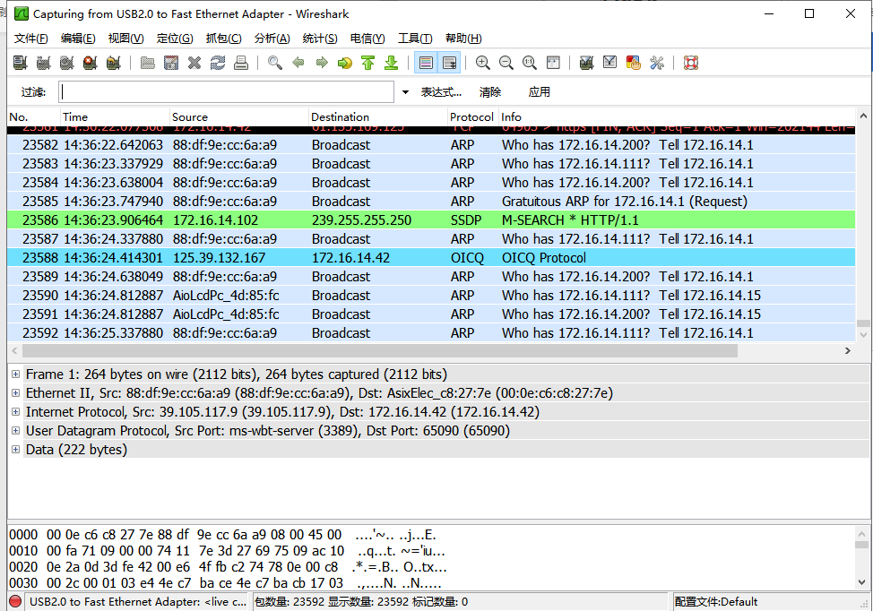Zoom in on packet text
The height and width of the screenshot is (611, 873).
[483, 63]
